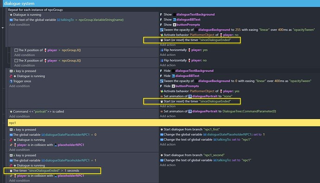The width and height of the screenshot is (320, 183).
Task: Open "Repeat for each instance of npcGroup" row
Action: pos(36,10)
